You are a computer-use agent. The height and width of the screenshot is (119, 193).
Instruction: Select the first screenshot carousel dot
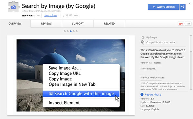click(65, 31)
